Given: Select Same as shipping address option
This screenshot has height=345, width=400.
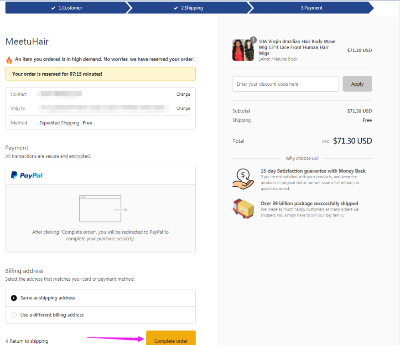Looking at the screenshot, I should pyautogui.click(x=14, y=298).
